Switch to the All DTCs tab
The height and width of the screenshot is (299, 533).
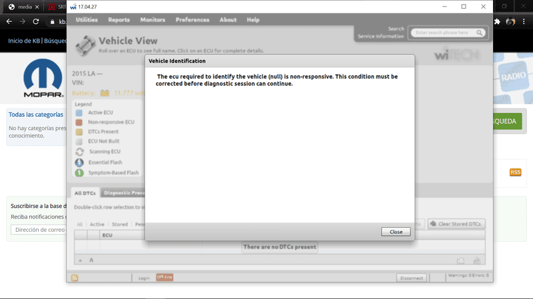[85, 193]
